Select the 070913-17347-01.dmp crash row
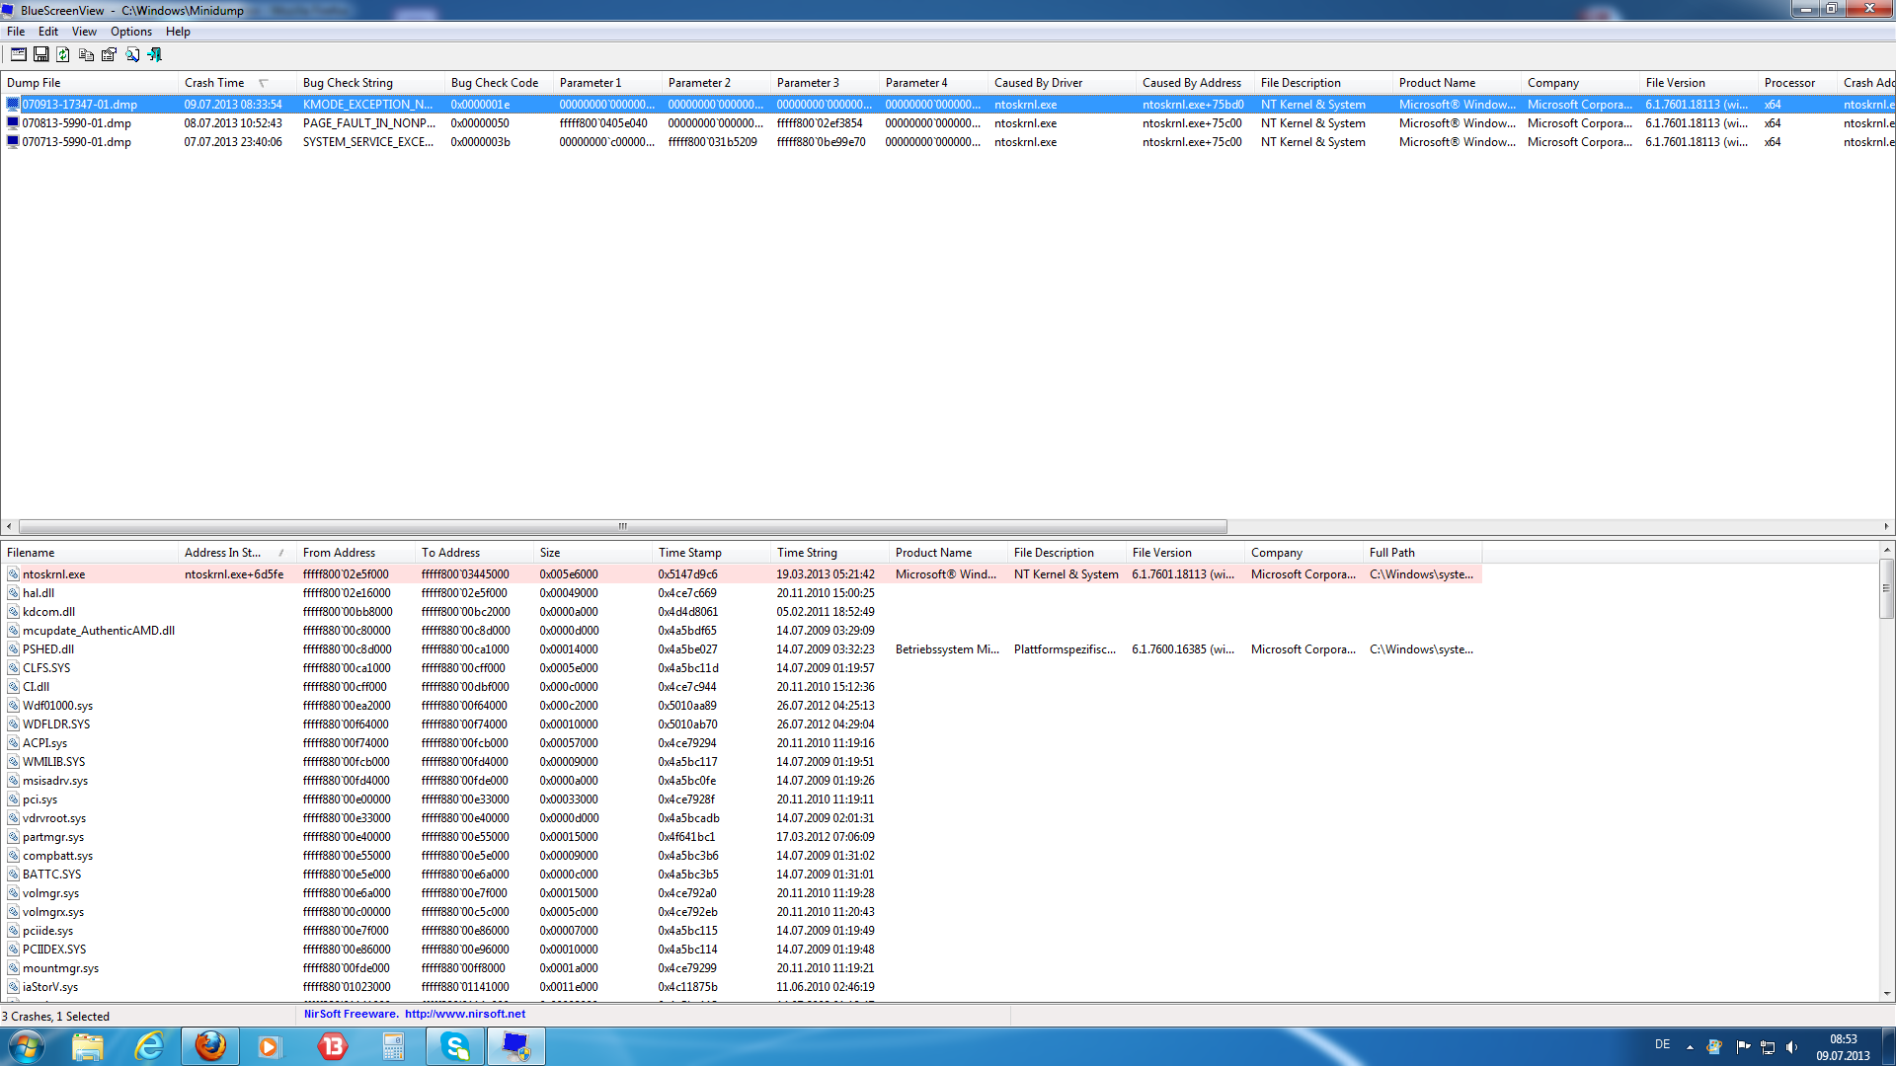Viewport: 1896px width, 1066px height. click(x=948, y=105)
